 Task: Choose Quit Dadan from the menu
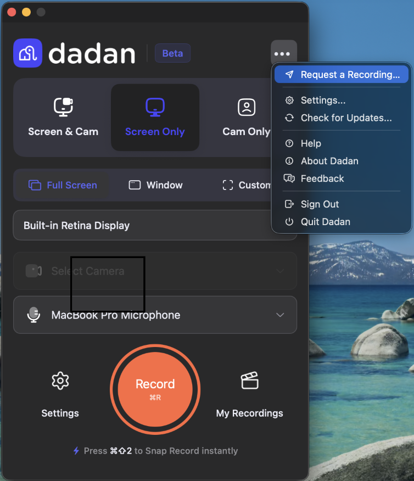(x=342, y=221)
